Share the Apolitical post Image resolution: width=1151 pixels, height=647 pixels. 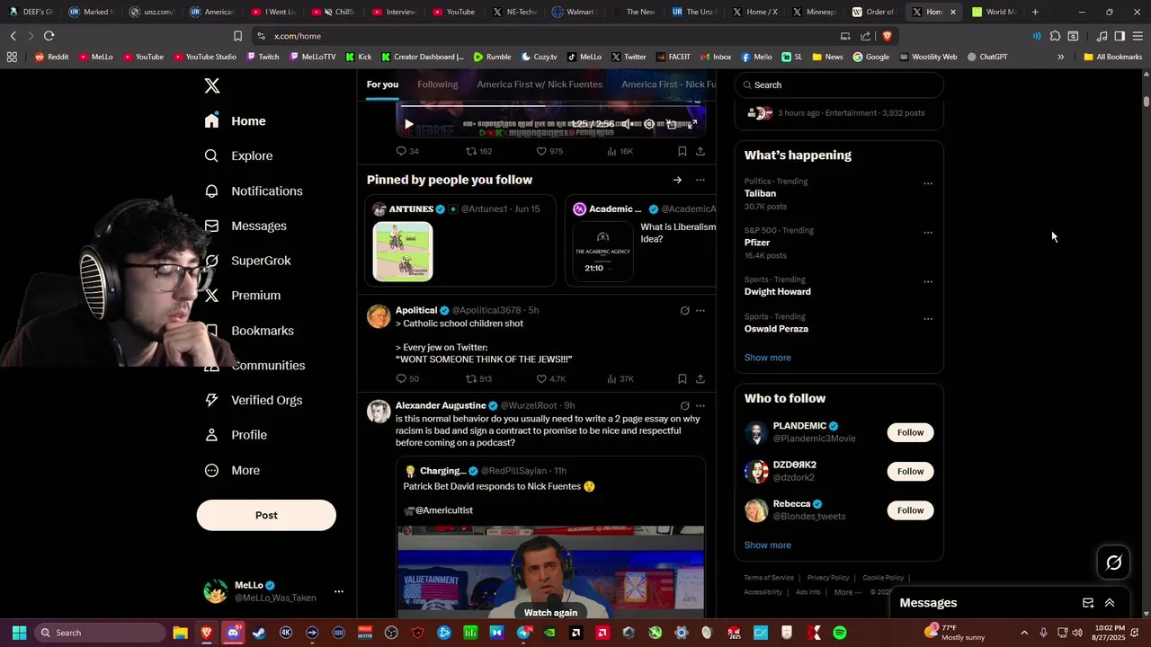pyautogui.click(x=700, y=379)
